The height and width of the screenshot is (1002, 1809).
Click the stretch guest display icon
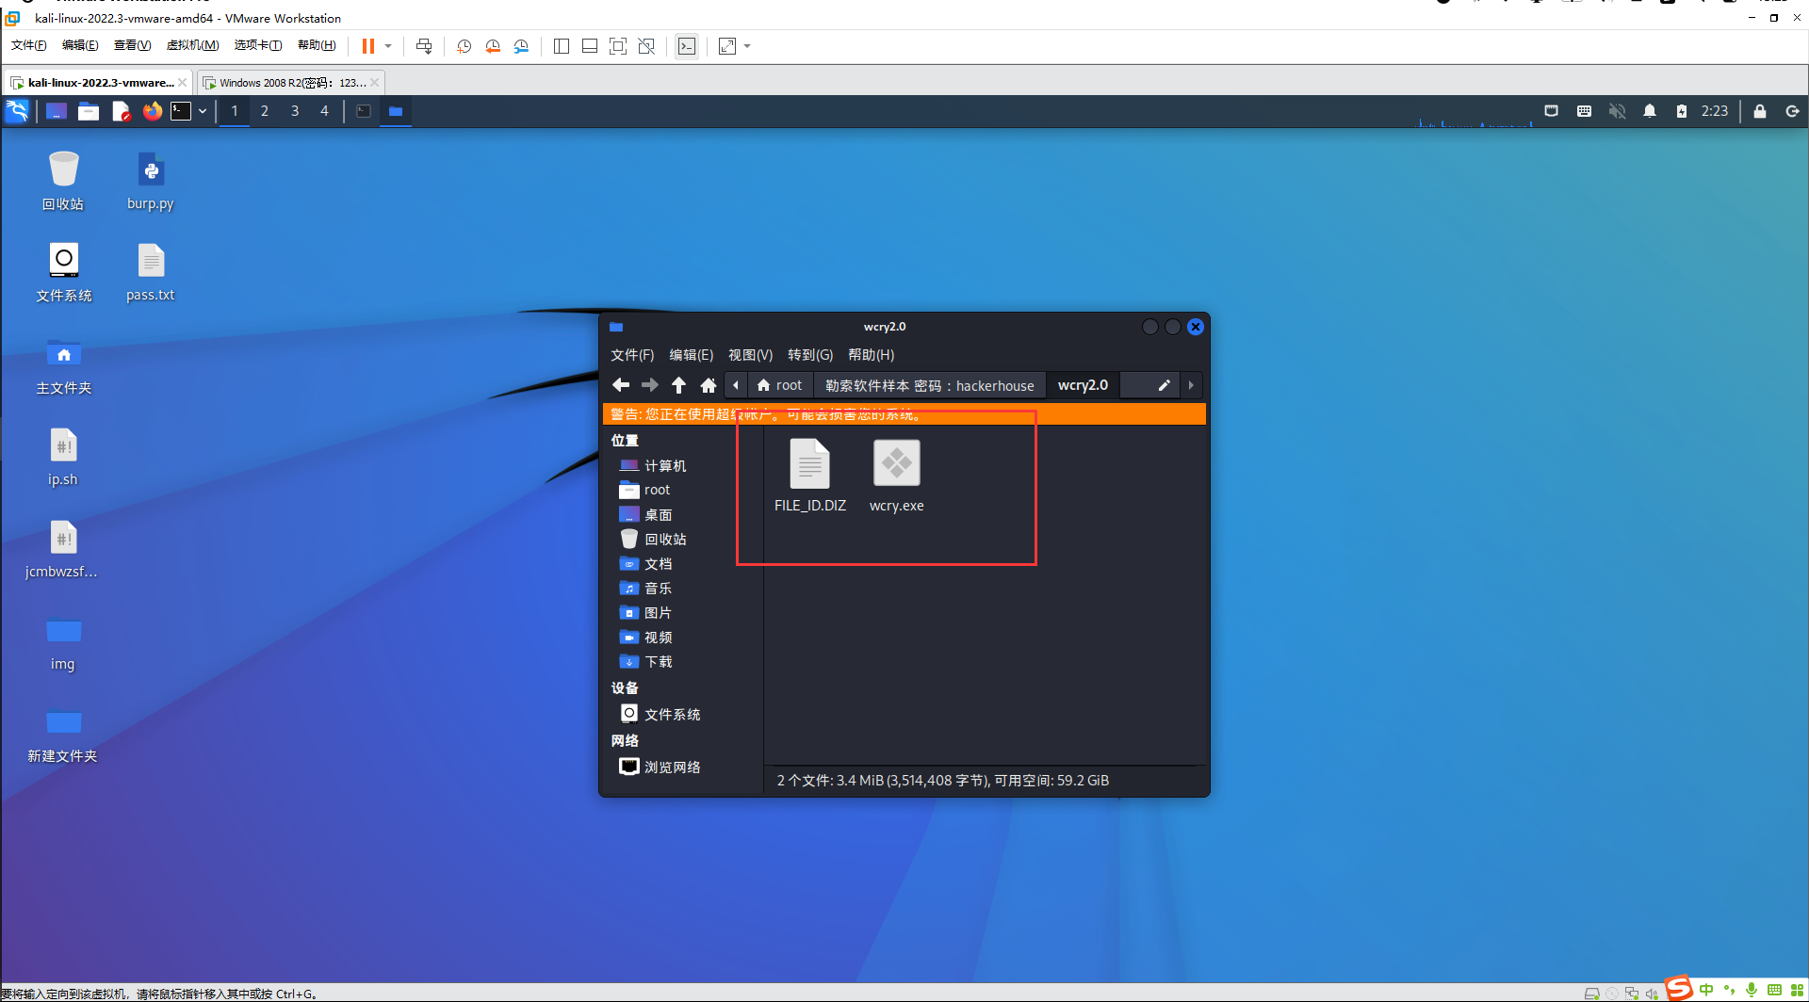tap(727, 46)
